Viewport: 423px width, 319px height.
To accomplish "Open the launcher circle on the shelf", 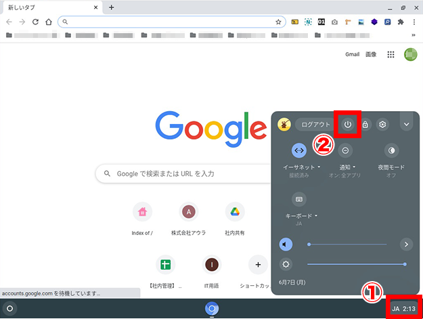I will tap(9, 308).
